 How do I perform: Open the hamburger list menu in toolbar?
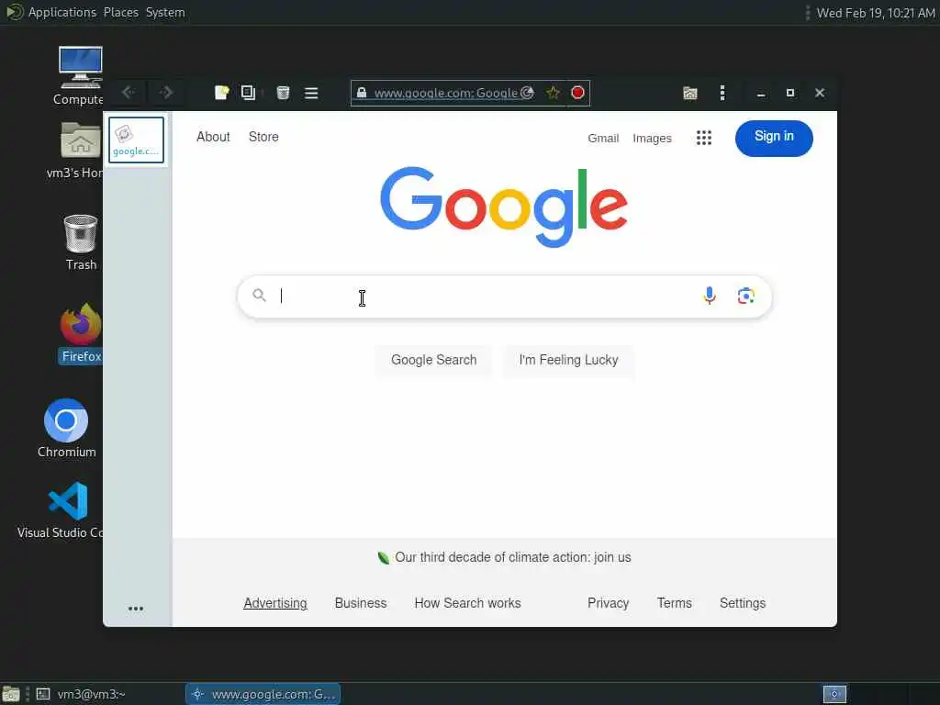point(311,93)
